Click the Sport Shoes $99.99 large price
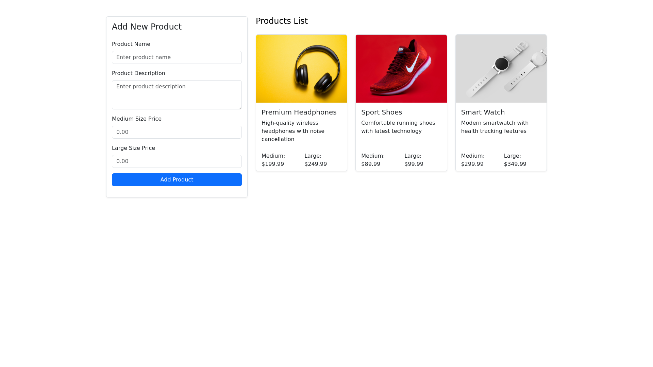This screenshot has width=653, height=367. point(414,164)
